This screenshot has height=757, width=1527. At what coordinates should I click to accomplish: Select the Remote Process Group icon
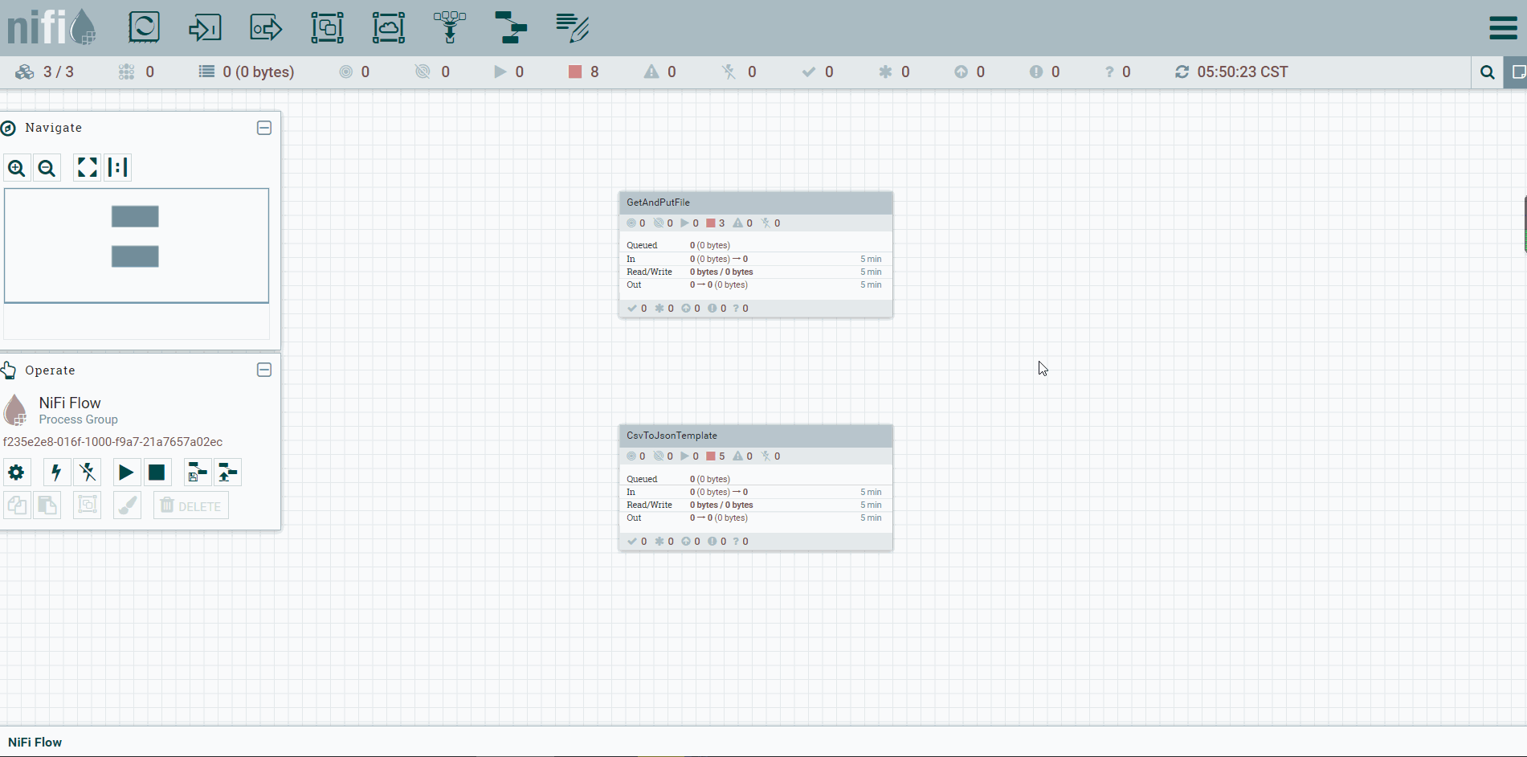point(388,27)
